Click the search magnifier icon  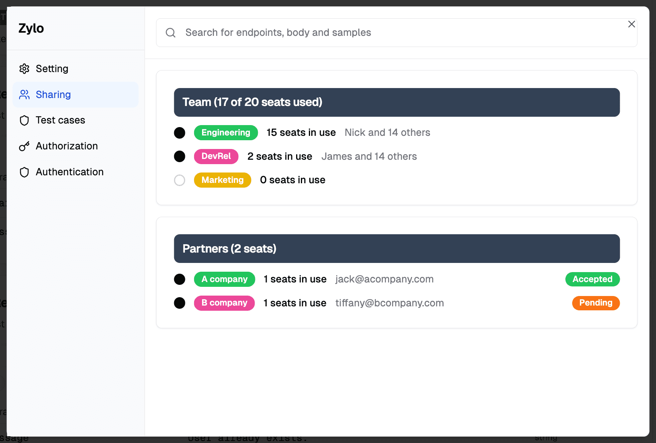coord(171,33)
